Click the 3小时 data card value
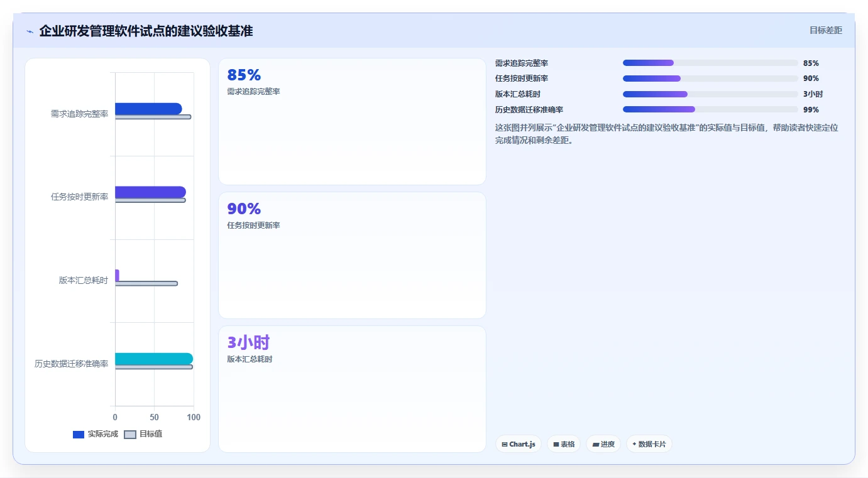Image resolution: width=868 pixels, height=478 pixels. (248, 342)
